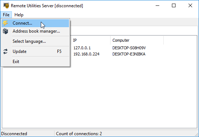Sort by the IP column header
The width and height of the screenshot is (199, 137).
pos(90,40)
